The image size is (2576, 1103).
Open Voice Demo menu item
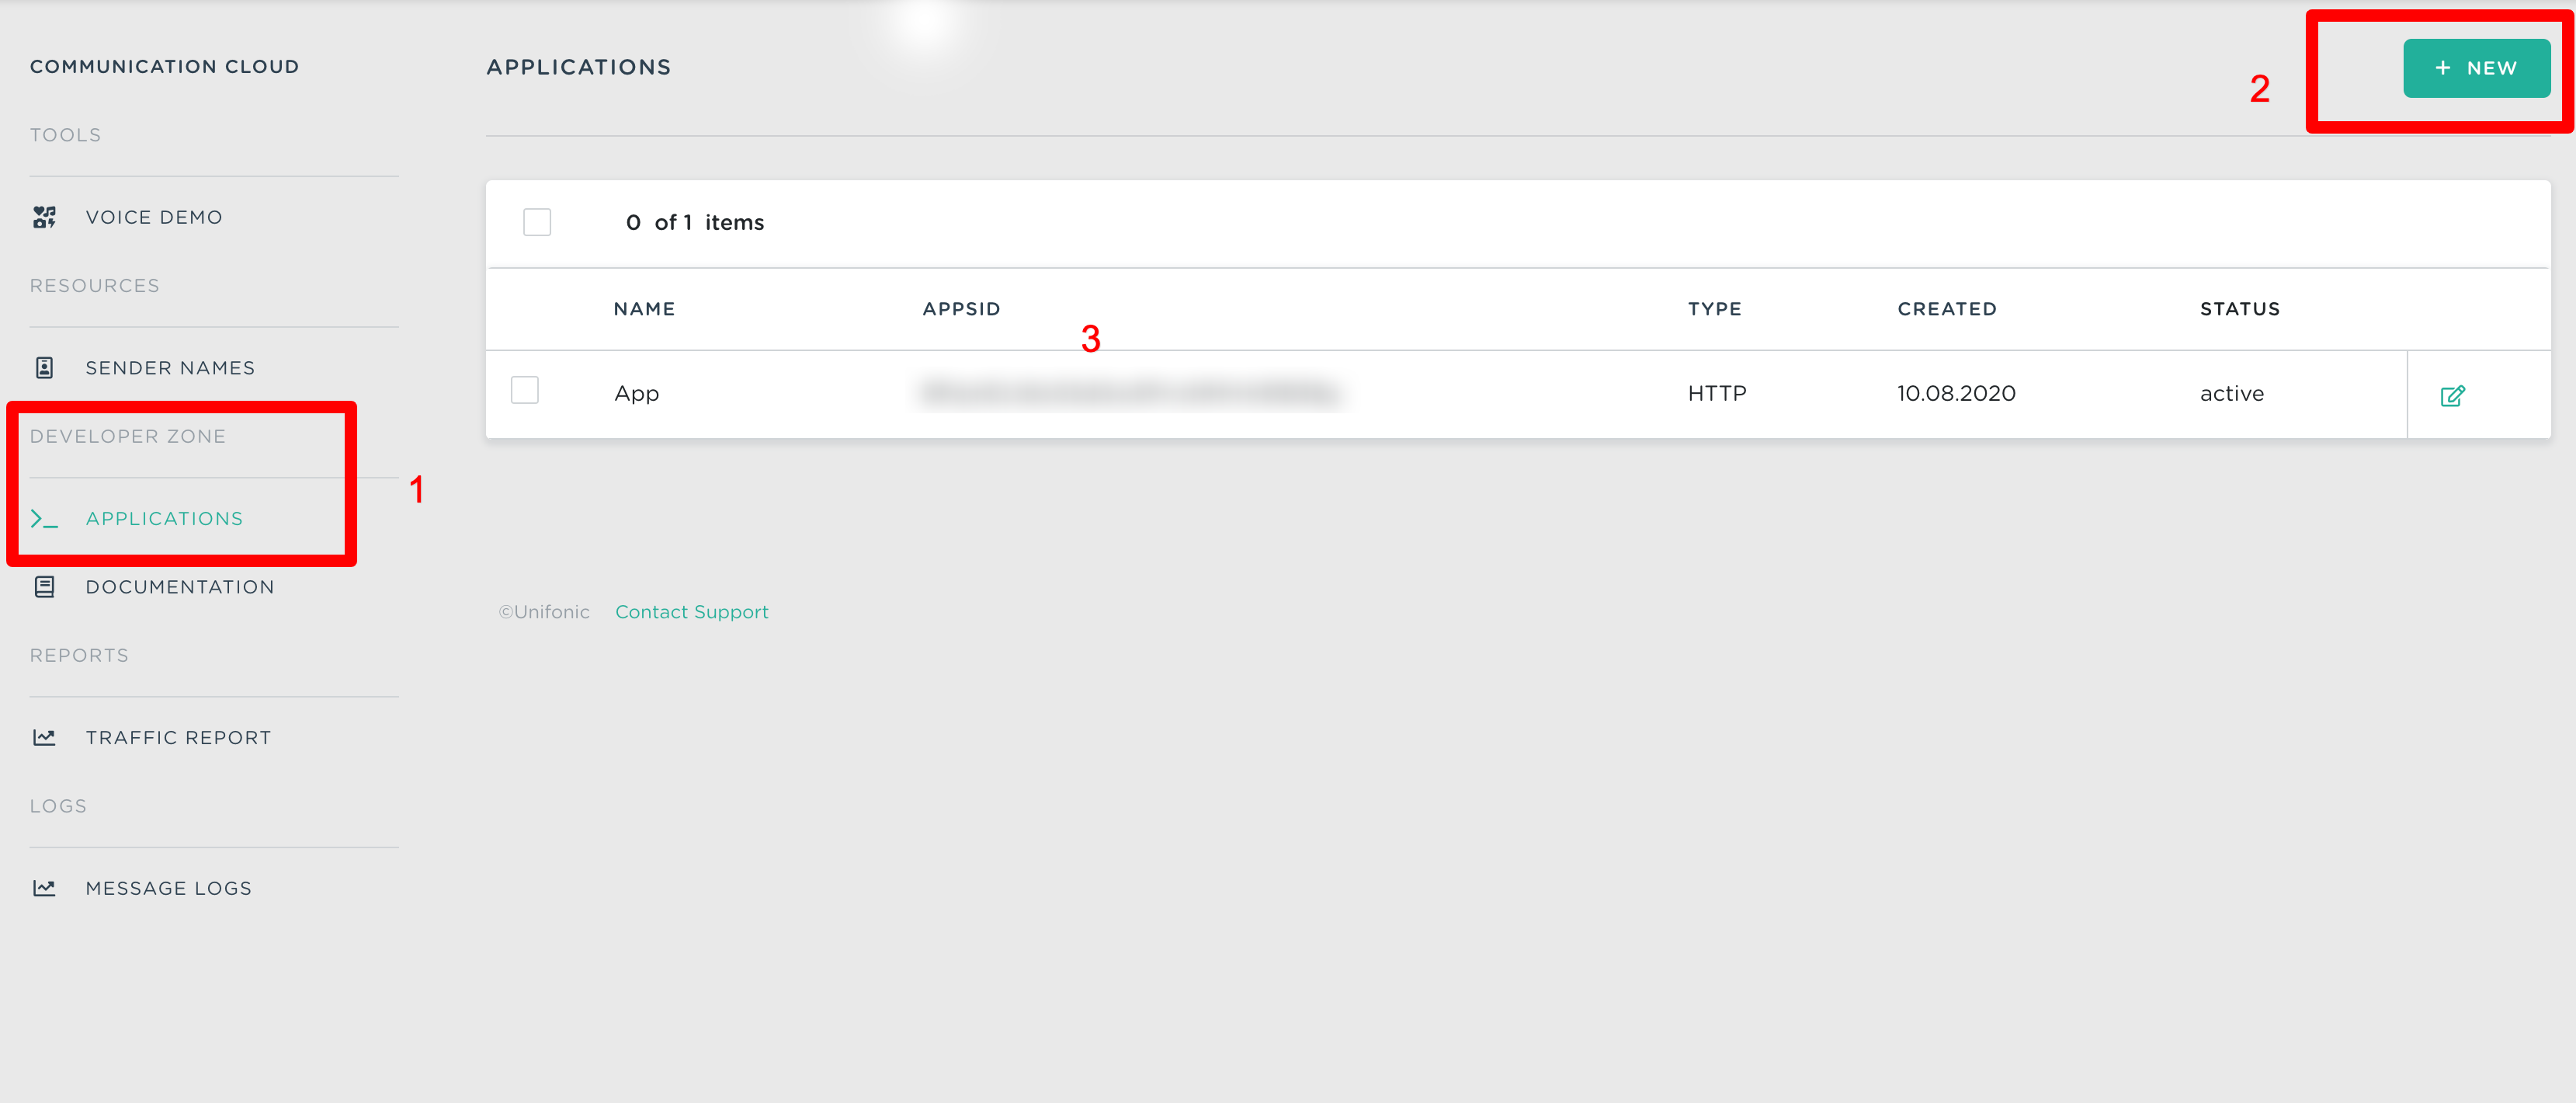[x=154, y=217]
